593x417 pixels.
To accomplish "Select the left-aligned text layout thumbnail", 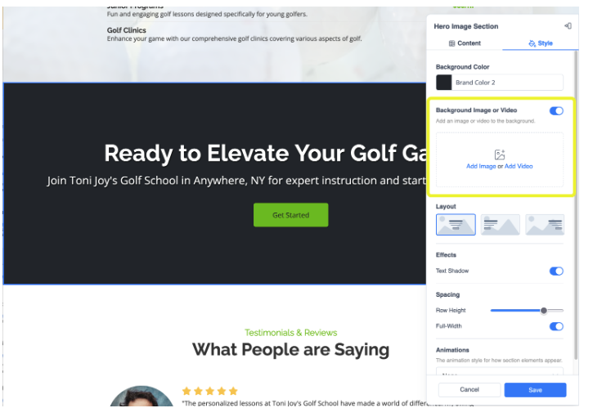I will (x=500, y=225).
